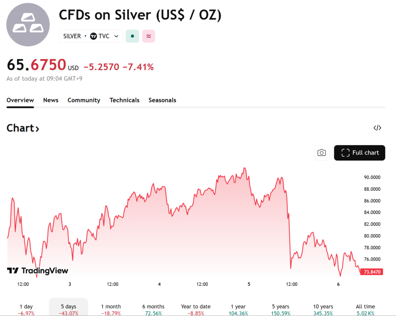
Task: Select the 1 day time range
Action: tap(26, 309)
